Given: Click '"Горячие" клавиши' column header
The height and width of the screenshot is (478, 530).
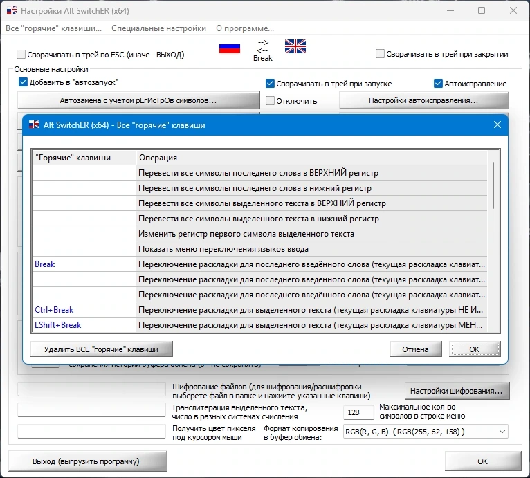Looking at the screenshot, I should pyautogui.click(x=84, y=158).
